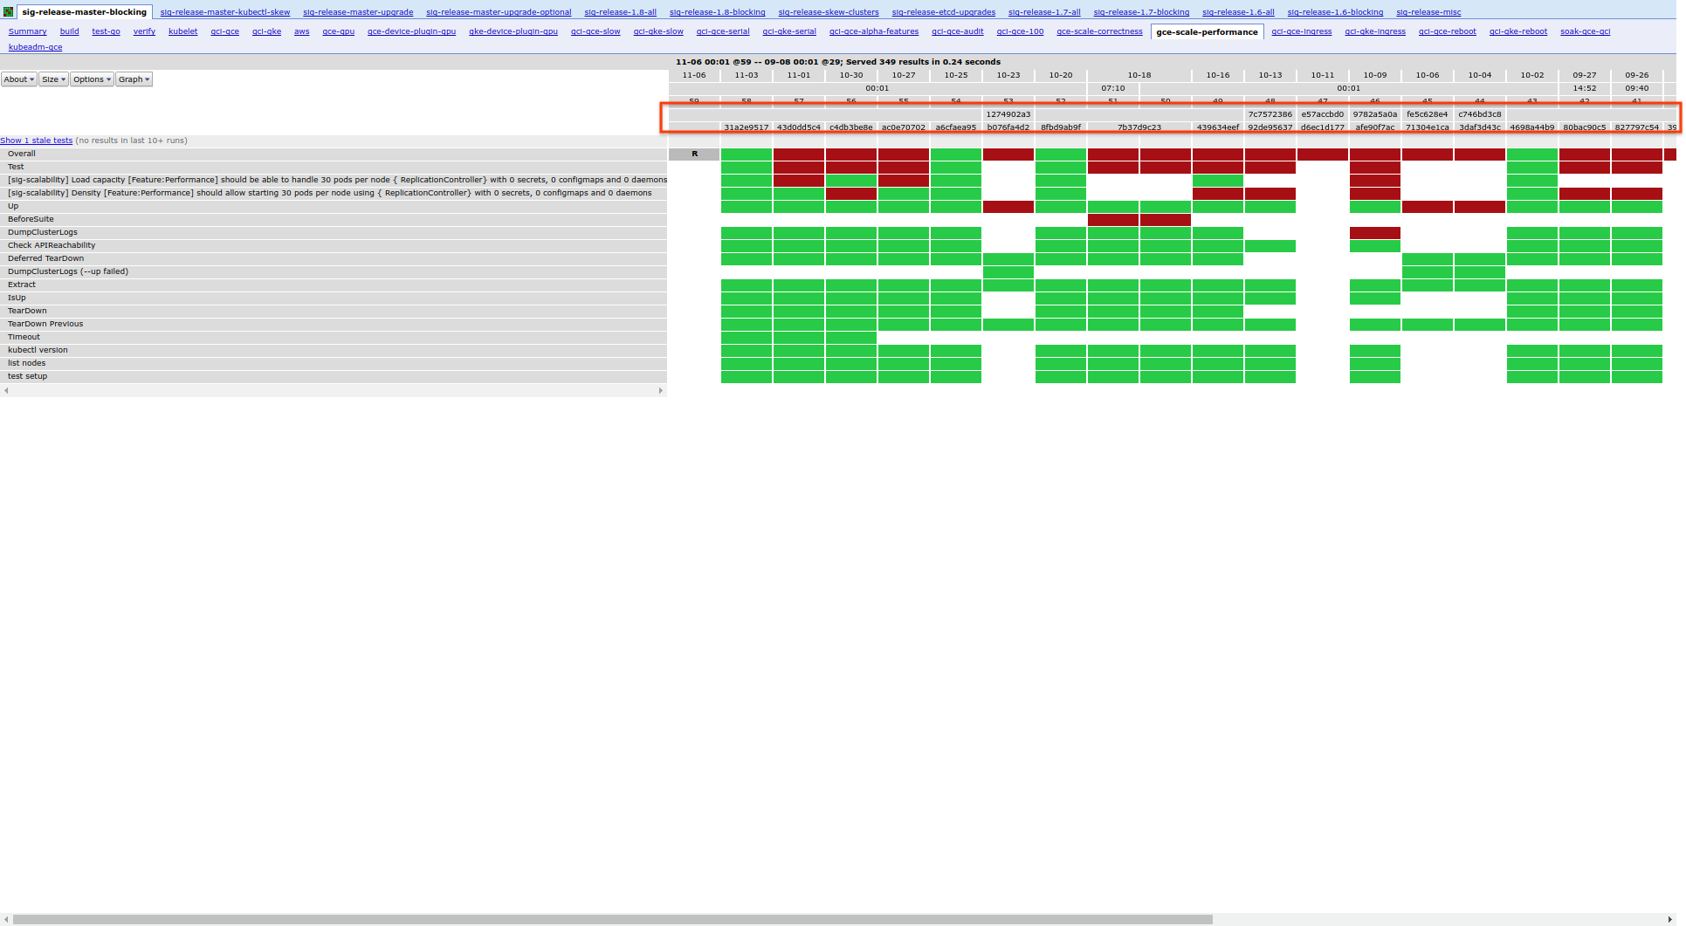Click the bottom horizontal scrollbar thumb

613,919
